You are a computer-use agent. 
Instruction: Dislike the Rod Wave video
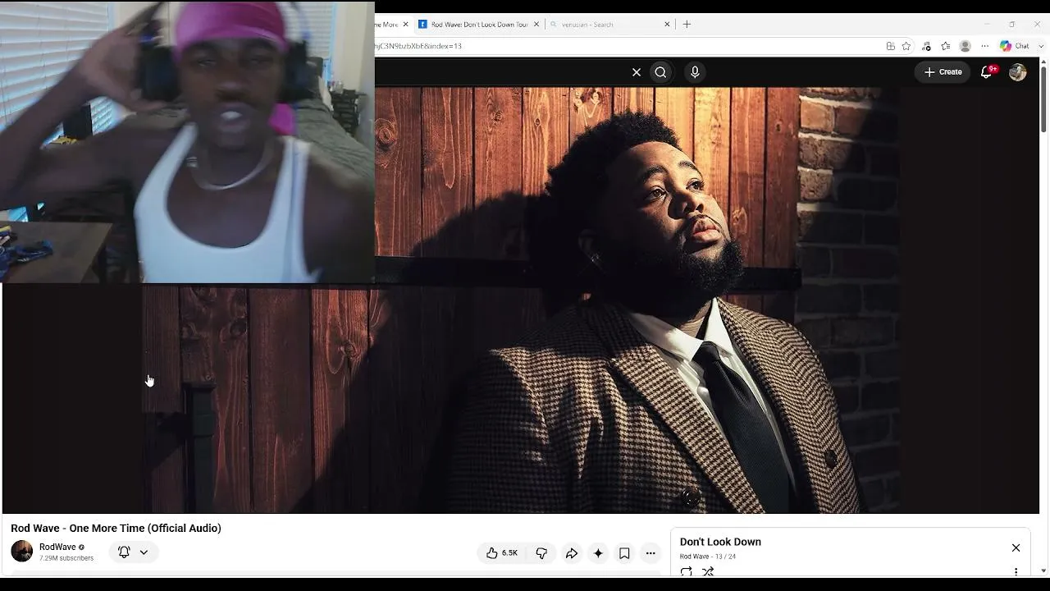pos(541,553)
